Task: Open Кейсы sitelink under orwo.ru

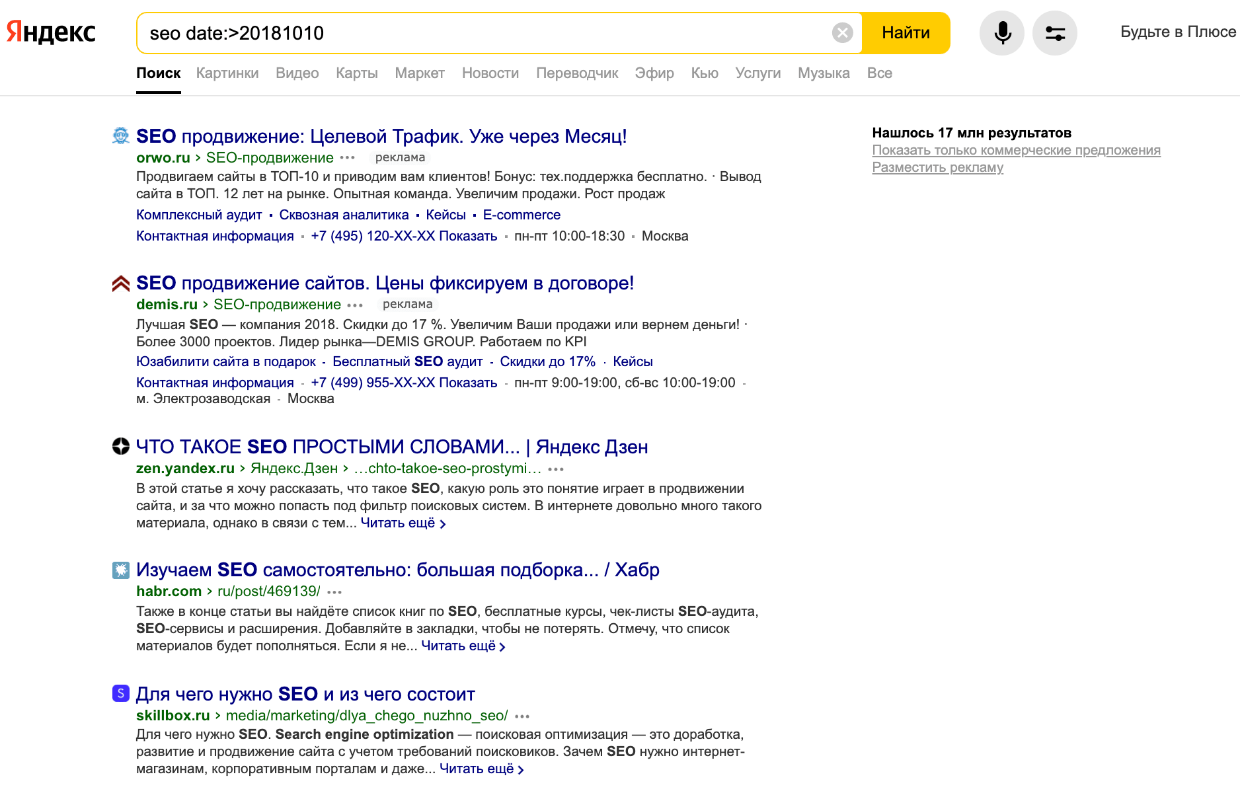Action: pyautogui.click(x=446, y=215)
